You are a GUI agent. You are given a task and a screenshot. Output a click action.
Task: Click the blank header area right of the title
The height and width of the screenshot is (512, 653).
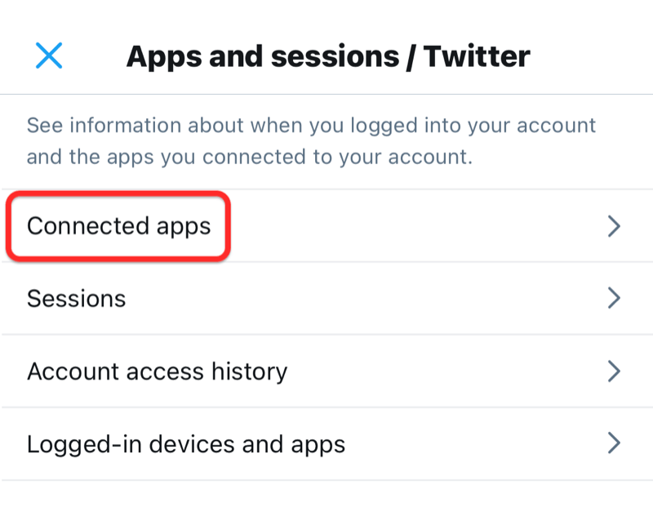tap(592, 56)
